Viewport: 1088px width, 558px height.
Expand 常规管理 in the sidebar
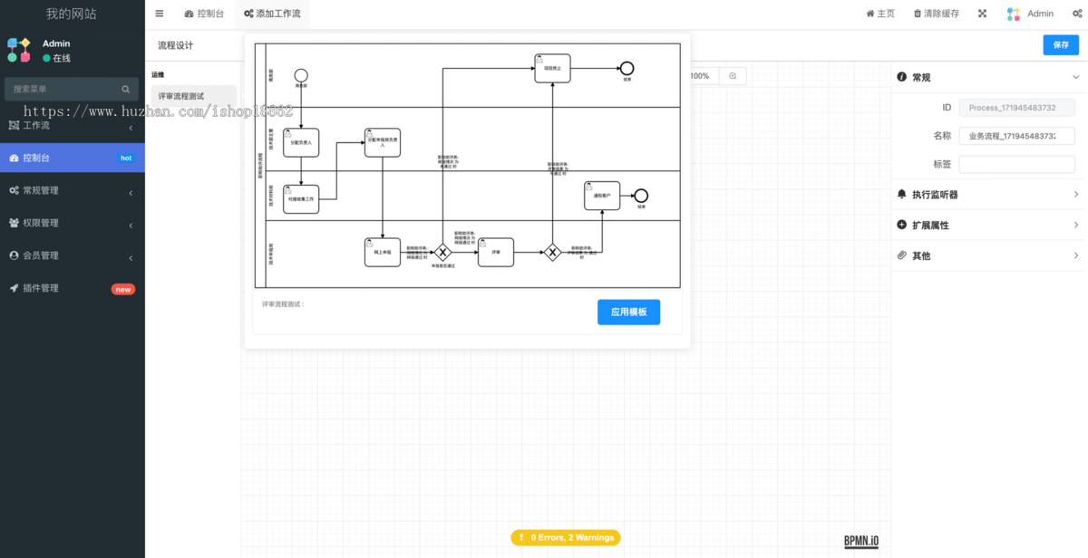[73, 191]
